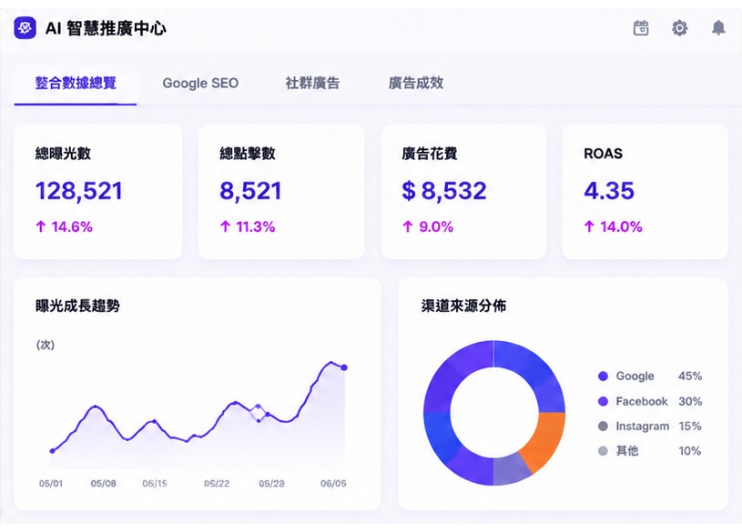Image resolution: width=742 pixels, height=532 pixels.
Task: Click the Instagram legend label
Action: pyautogui.click(x=642, y=427)
